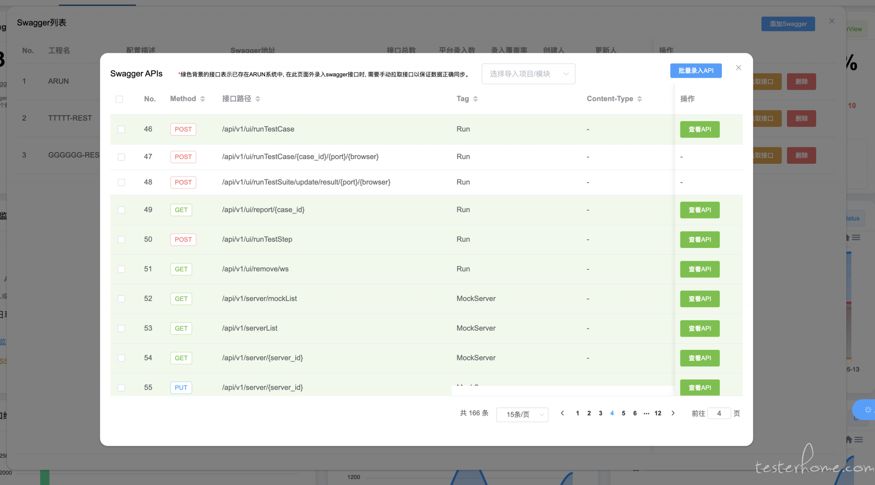875x485 pixels.
Task: Toggle the select-all checkbox in header
Action: pyautogui.click(x=119, y=99)
